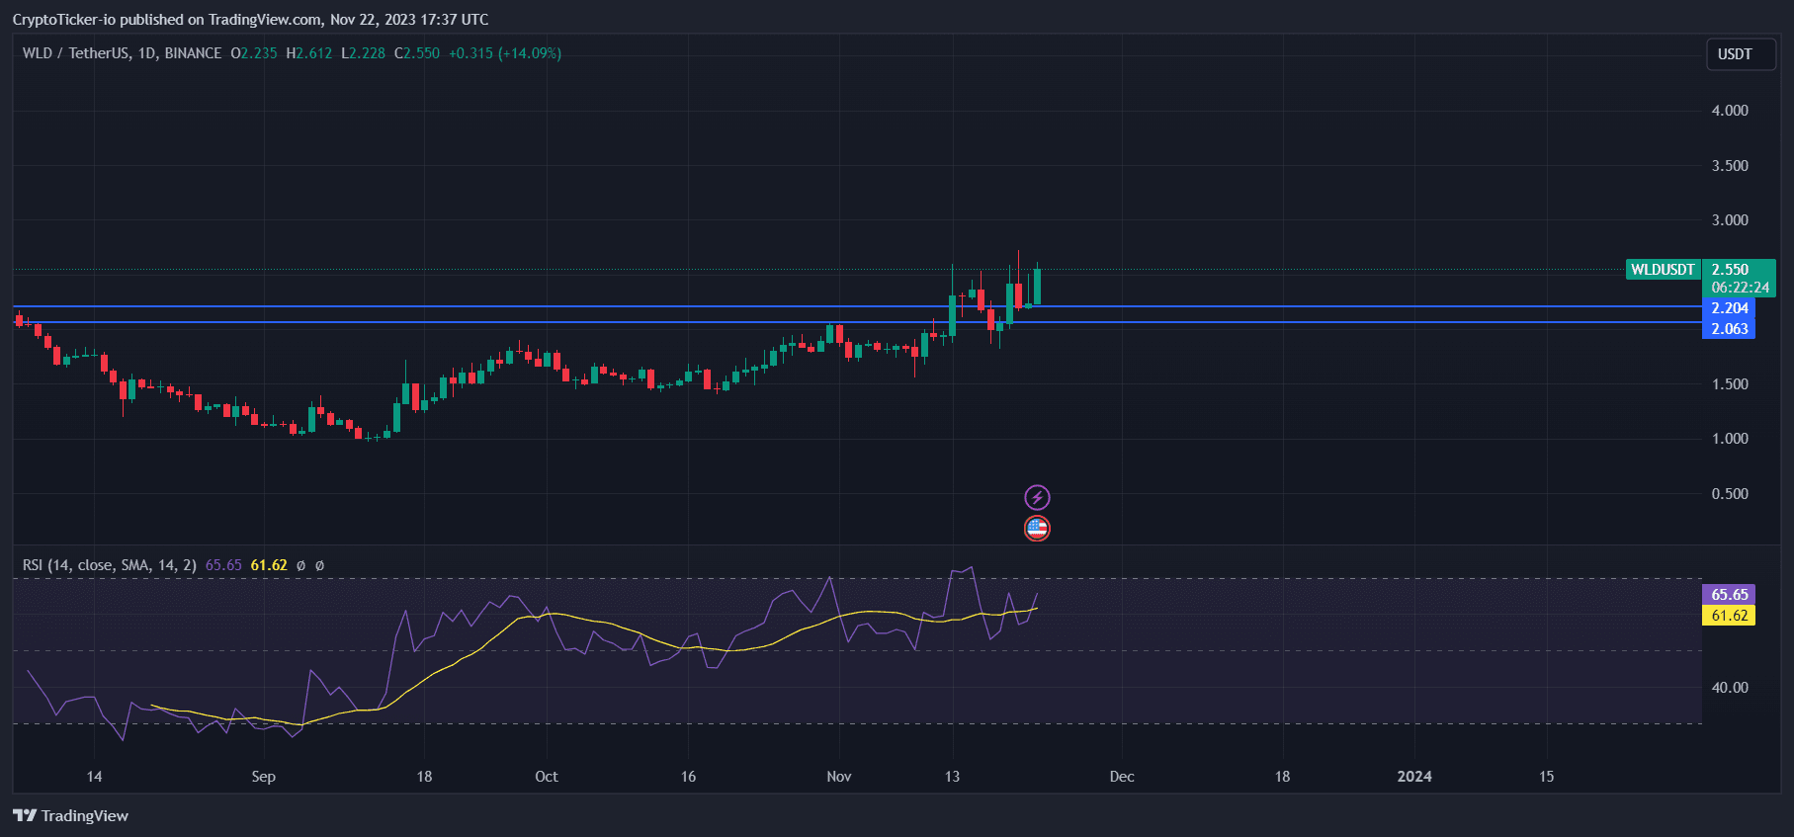Select the 2.204 horizontal line price label
Image resolution: width=1794 pixels, height=837 pixels.
1729,308
